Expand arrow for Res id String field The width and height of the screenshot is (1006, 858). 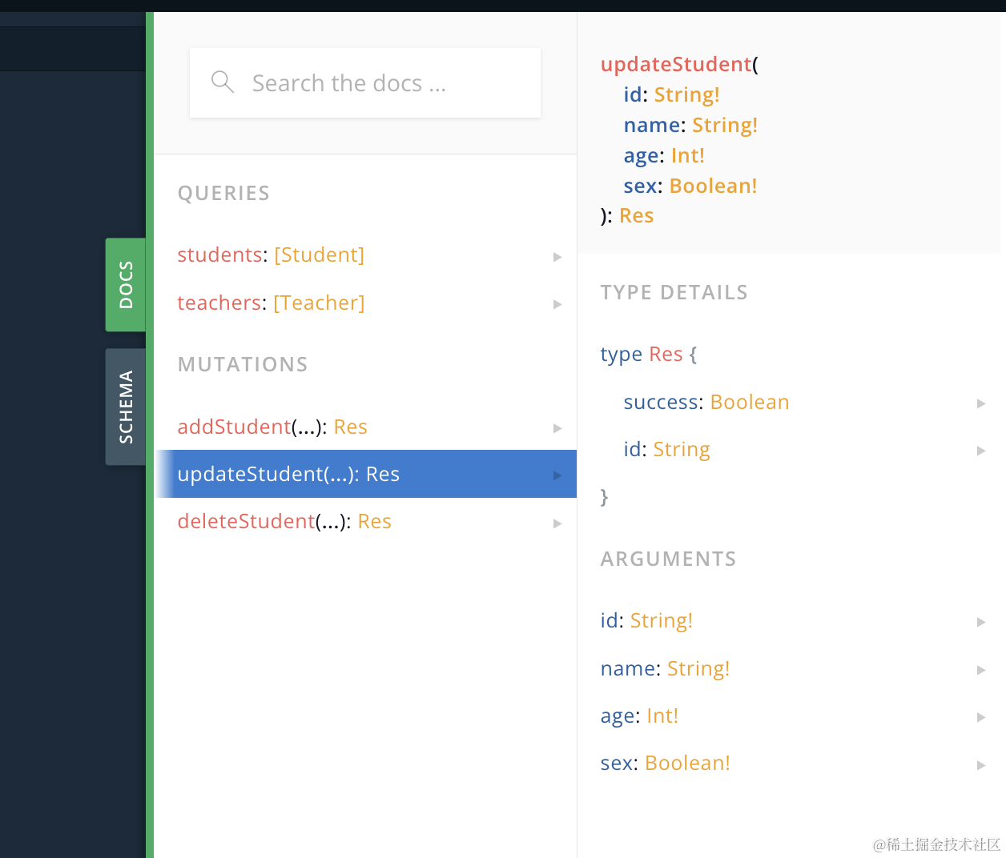(x=980, y=451)
